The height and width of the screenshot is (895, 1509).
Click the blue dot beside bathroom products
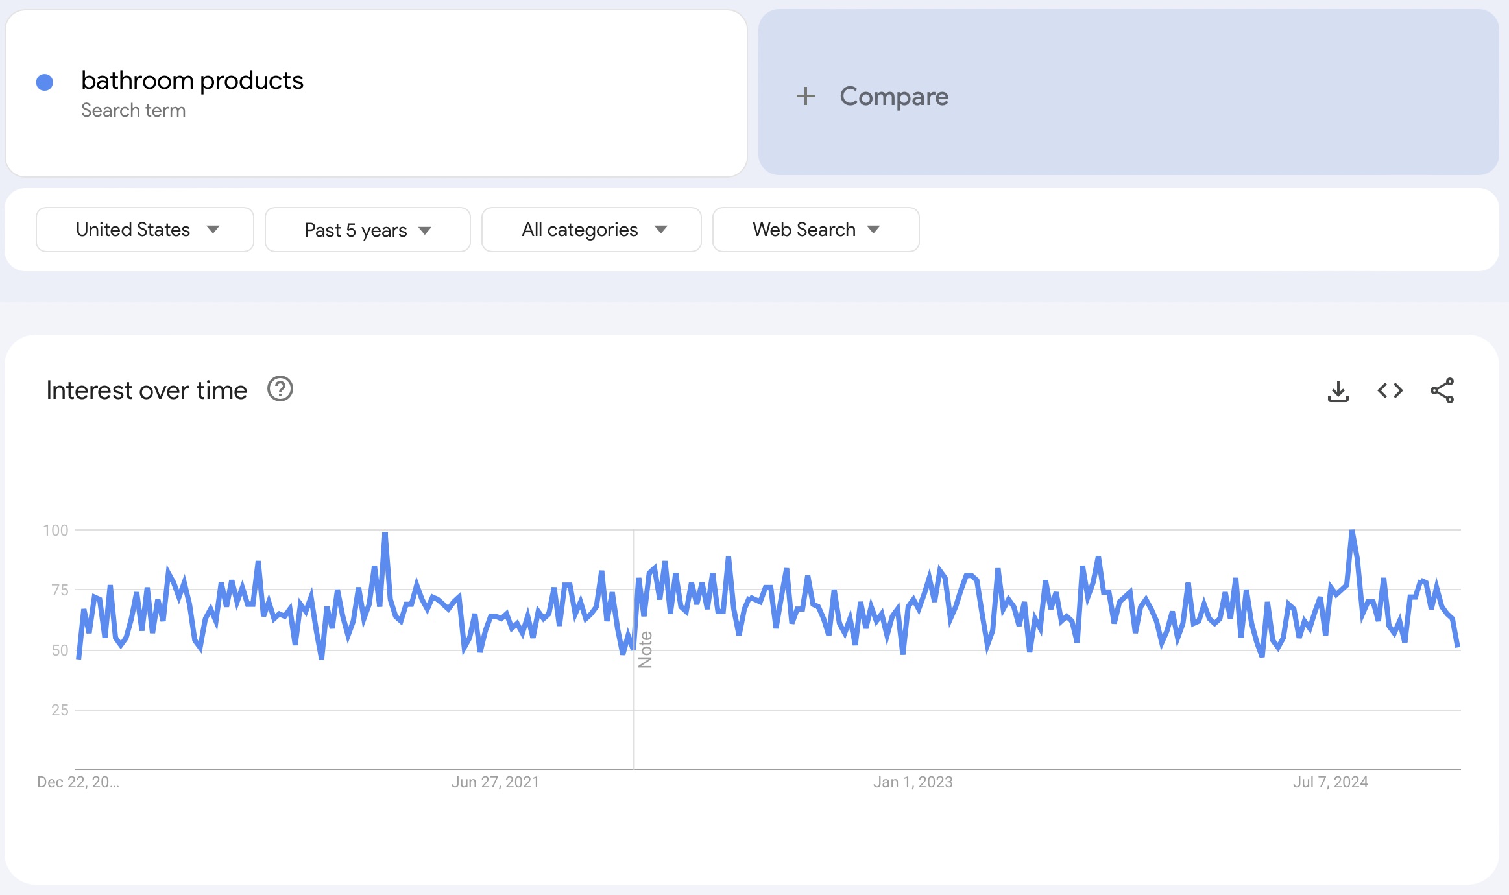point(44,80)
